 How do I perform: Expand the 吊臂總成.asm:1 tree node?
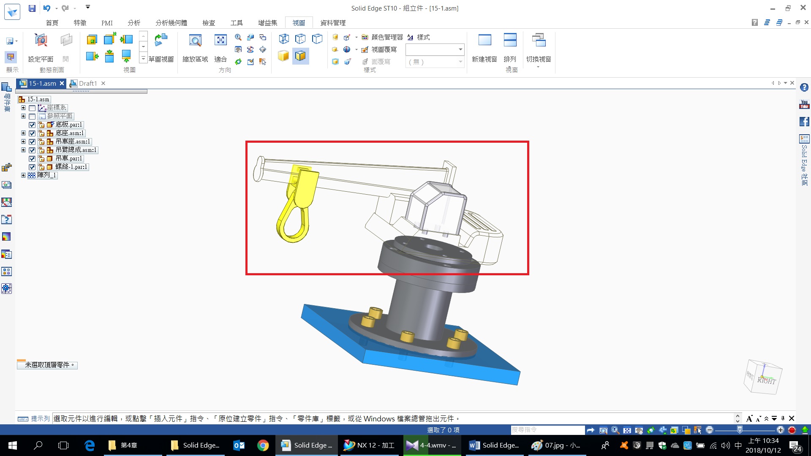[x=24, y=150]
